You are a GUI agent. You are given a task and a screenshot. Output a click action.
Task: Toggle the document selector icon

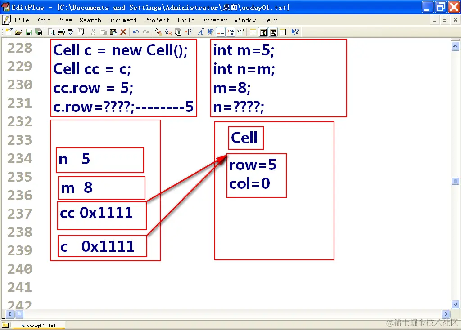(x=263, y=32)
